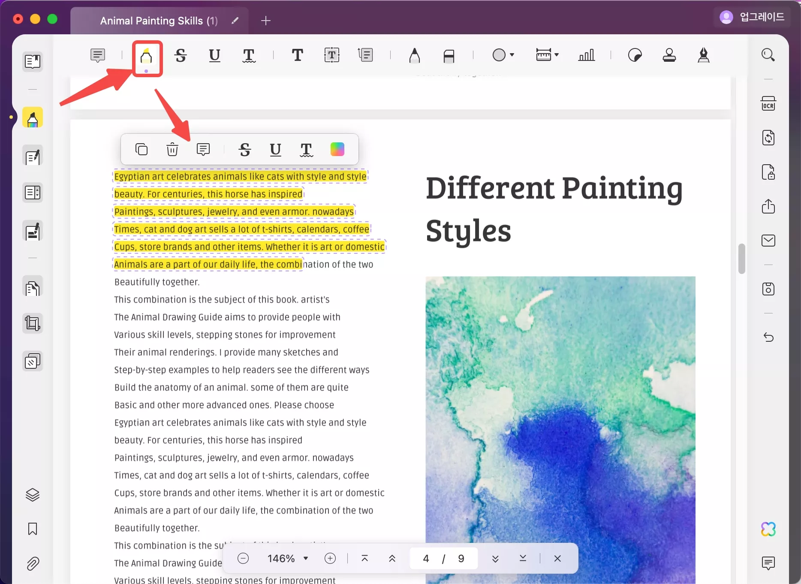Open the highlight color picker swatch

point(337,149)
